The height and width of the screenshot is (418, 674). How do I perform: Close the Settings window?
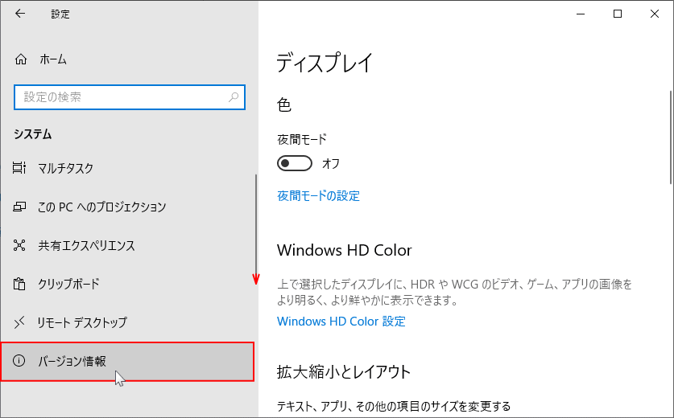pyautogui.click(x=655, y=14)
